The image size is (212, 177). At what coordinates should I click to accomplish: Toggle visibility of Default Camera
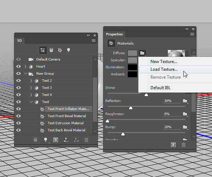pyautogui.click(x=18, y=59)
